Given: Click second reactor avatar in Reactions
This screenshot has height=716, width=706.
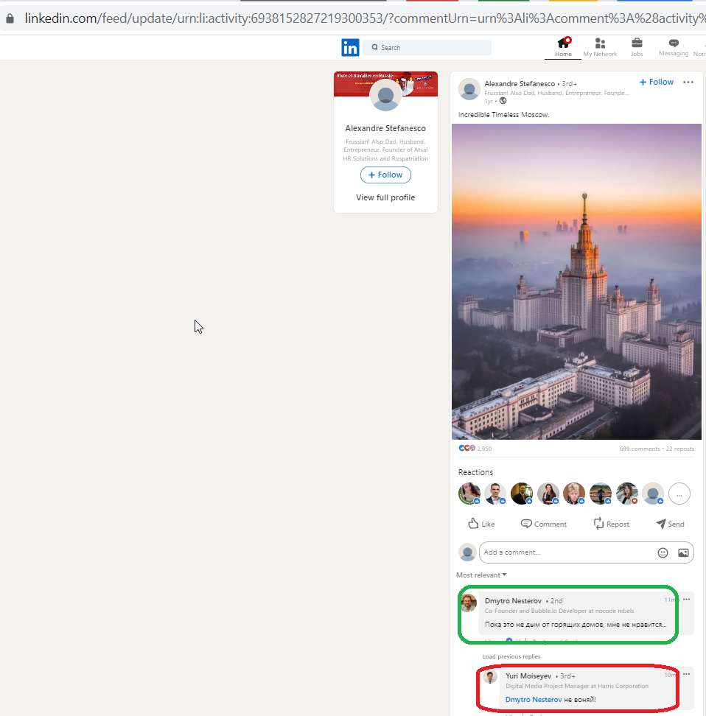Looking at the screenshot, I should (495, 494).
